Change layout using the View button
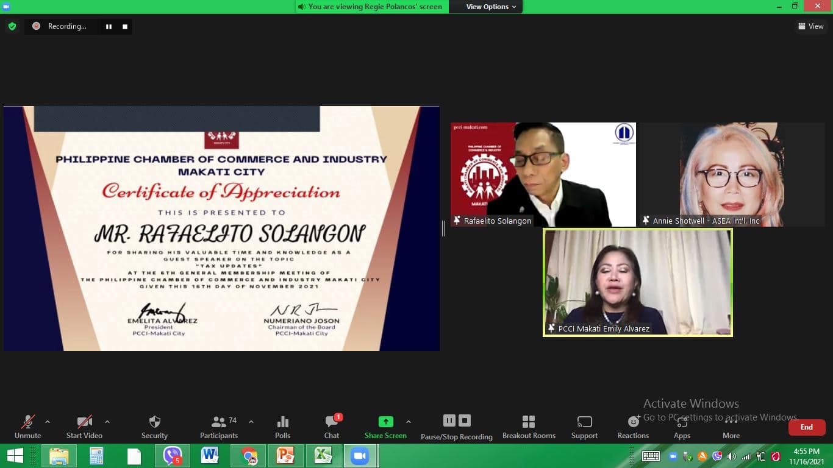 click(810, 26)
